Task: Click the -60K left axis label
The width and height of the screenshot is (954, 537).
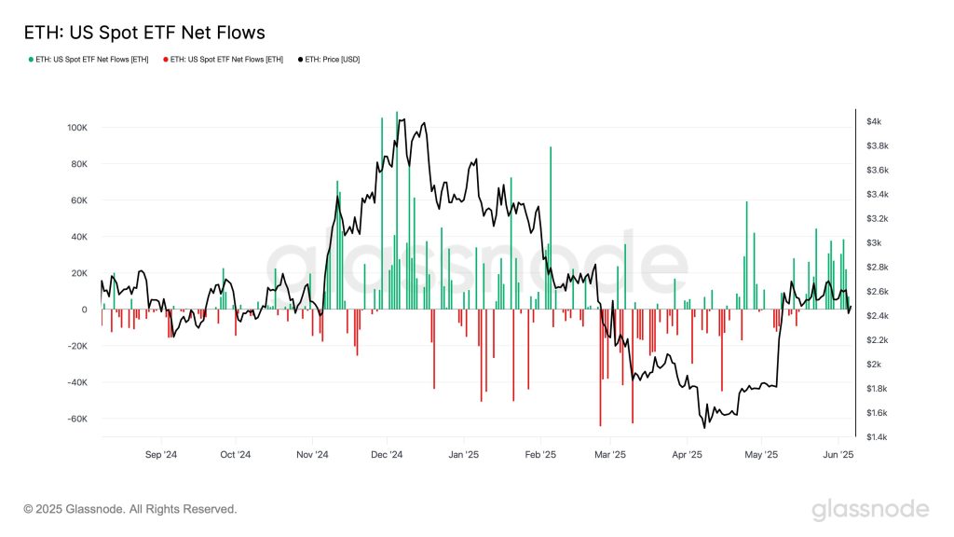Action: point(77,419)
